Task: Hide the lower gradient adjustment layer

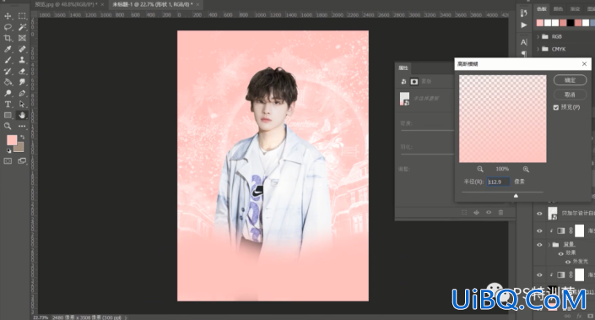Action: click(x=539, y=274)
